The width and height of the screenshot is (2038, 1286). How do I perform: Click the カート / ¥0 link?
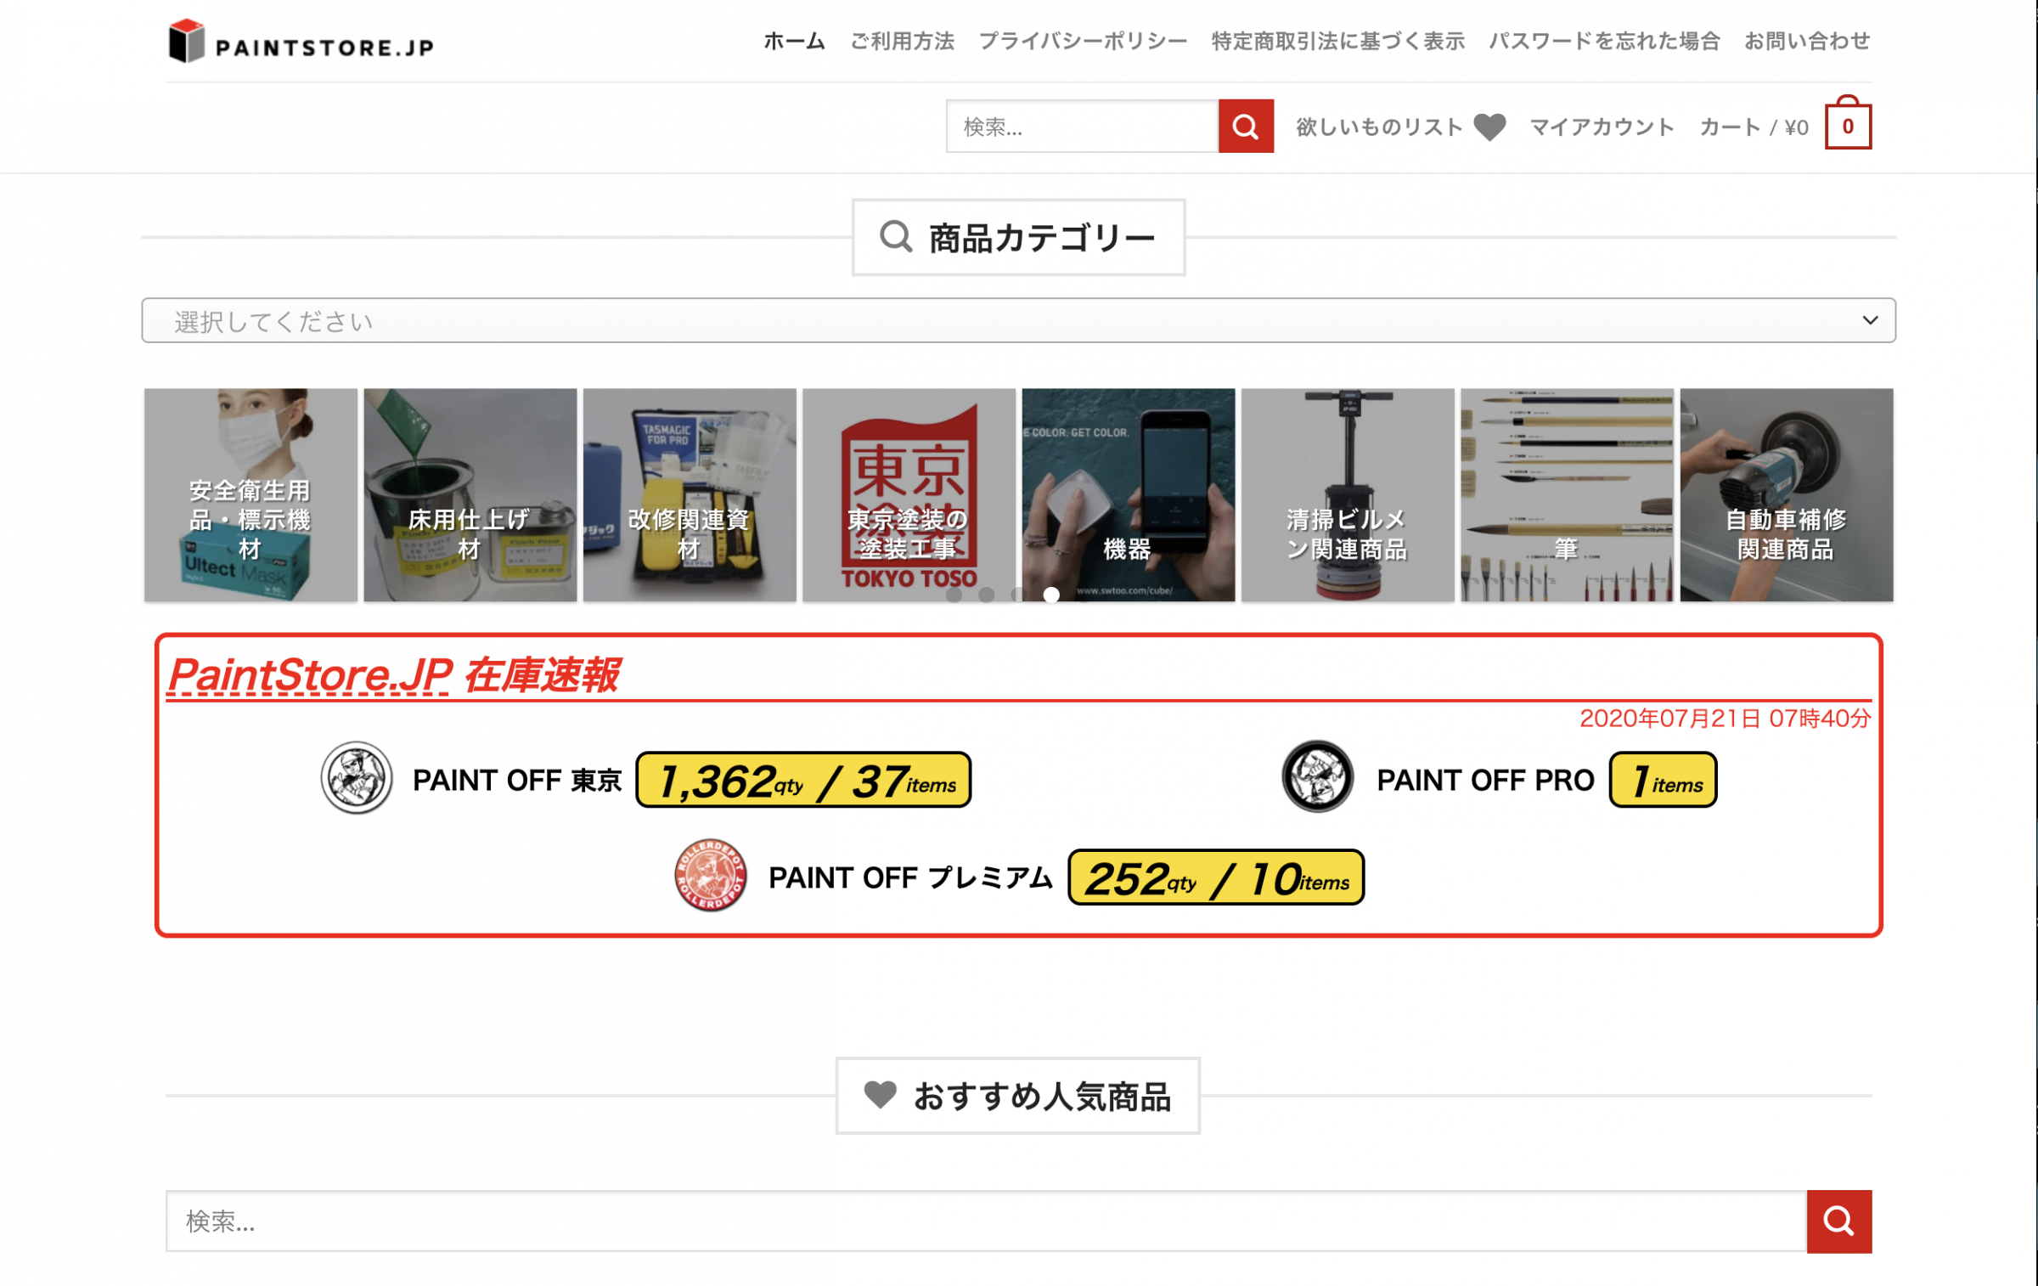click(1754, 127)
